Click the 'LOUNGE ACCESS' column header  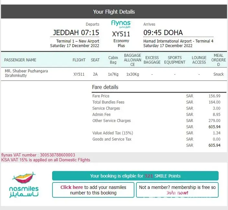tap(199, 60)
